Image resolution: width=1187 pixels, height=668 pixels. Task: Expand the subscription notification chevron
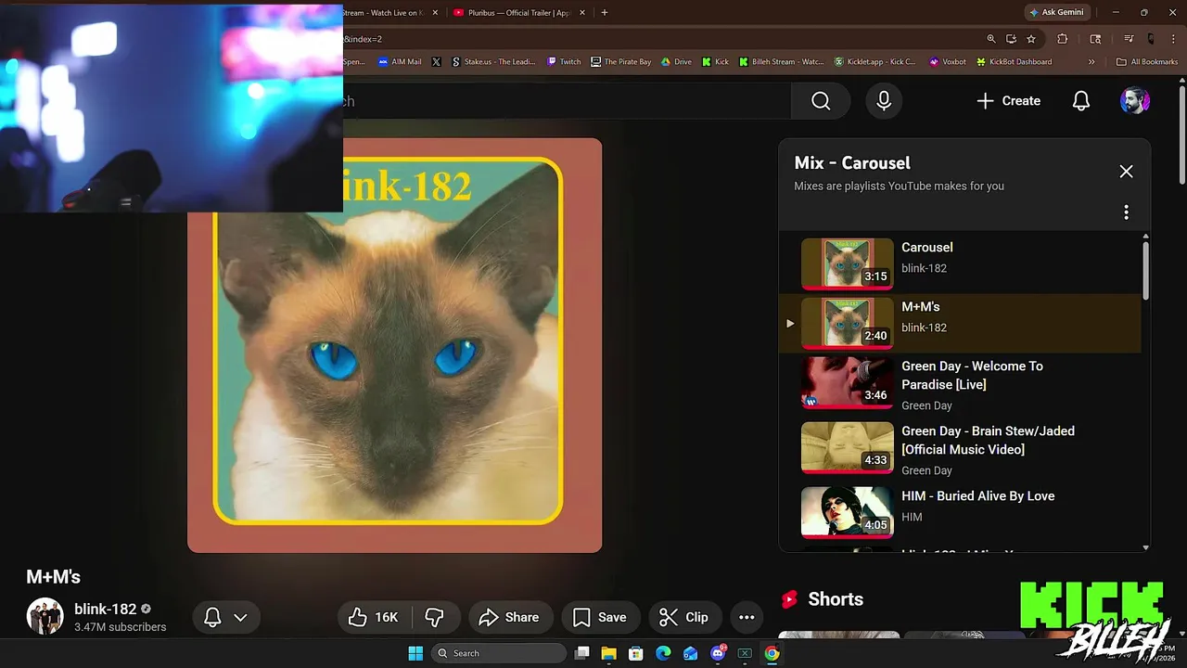click(240, 617)
